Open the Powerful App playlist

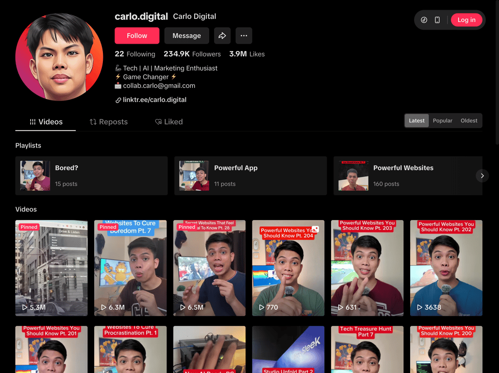coord(250,175)
